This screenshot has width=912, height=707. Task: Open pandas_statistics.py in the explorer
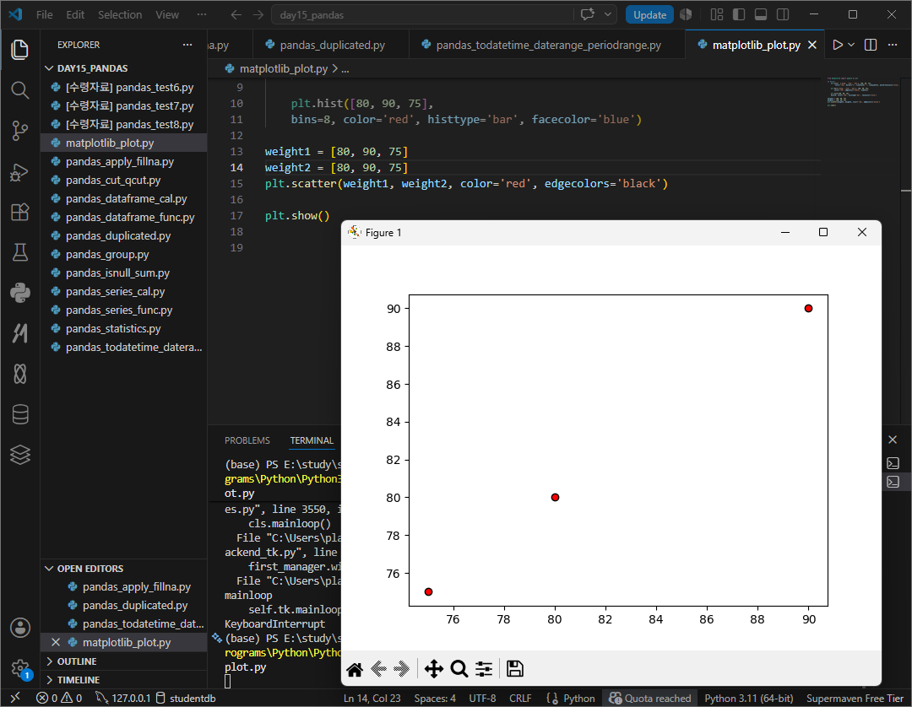[x=123, y=329]
